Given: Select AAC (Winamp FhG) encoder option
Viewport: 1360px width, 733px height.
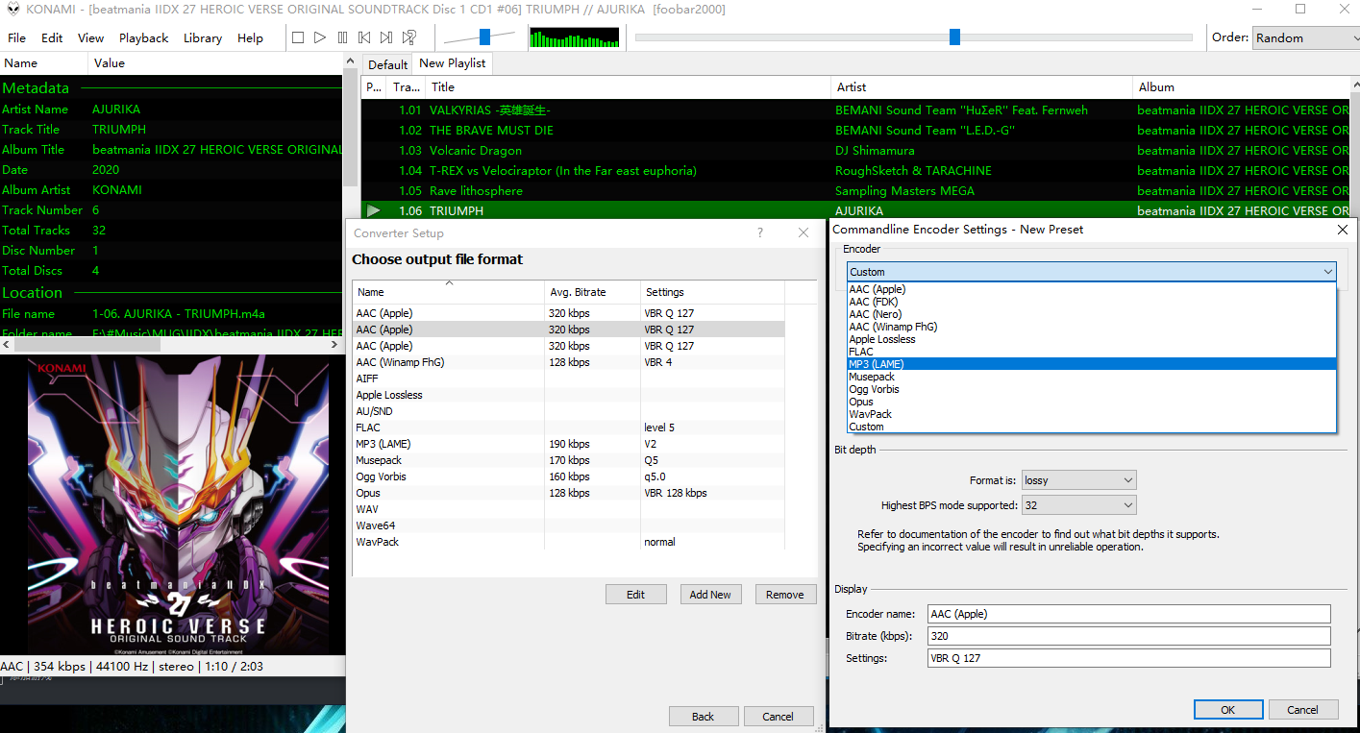Looking at the screenshot, I should [x=1092, y=327].
